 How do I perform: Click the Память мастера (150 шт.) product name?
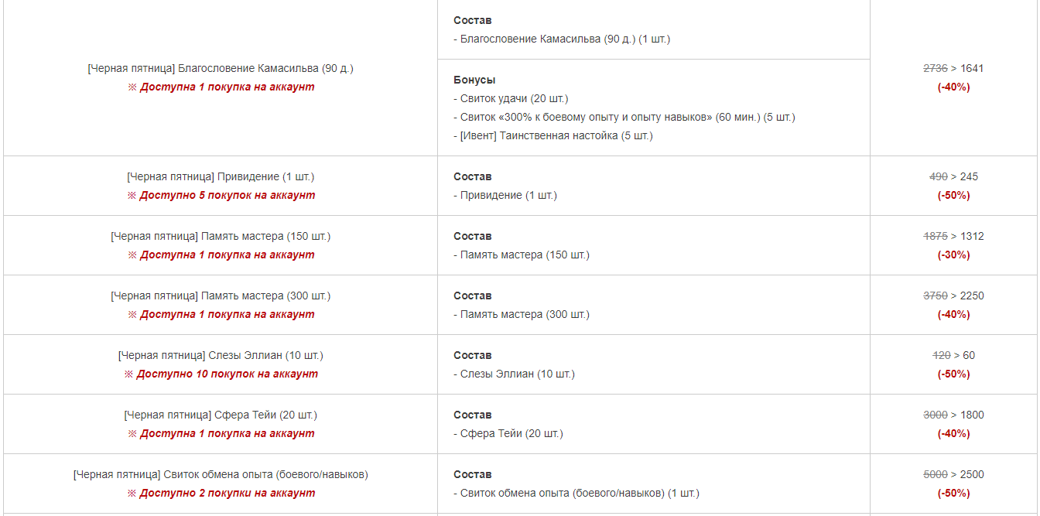pyautogui.click(x=221, y=236)
